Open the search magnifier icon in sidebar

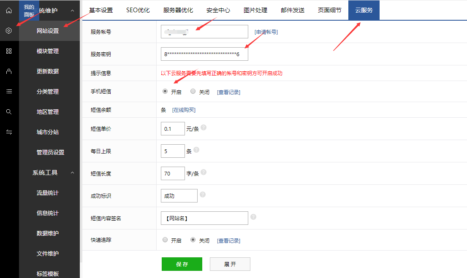(x=9, y=112)
